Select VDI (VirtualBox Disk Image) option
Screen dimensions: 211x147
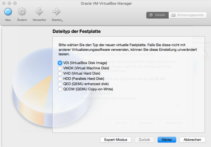[x=60, y=63]
